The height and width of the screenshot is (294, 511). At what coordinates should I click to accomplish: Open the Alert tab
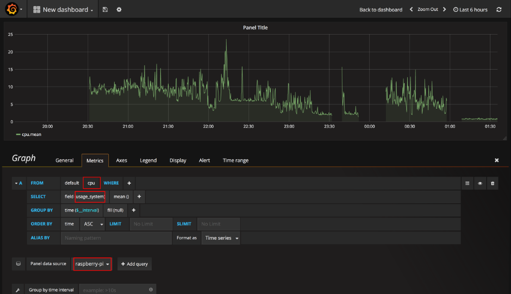(x=204, y=160)
